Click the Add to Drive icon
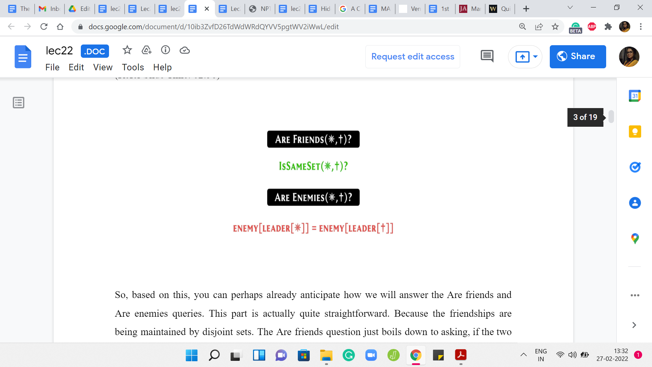 146,50
